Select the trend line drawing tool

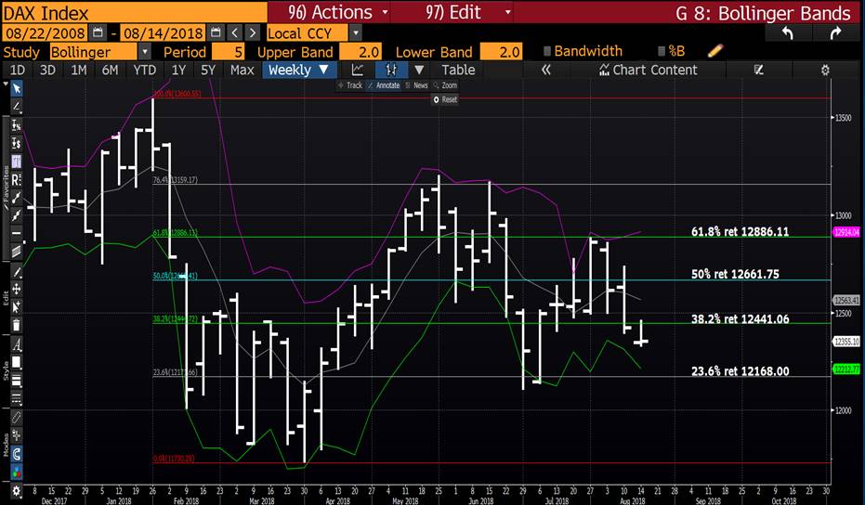pos(17,107)
